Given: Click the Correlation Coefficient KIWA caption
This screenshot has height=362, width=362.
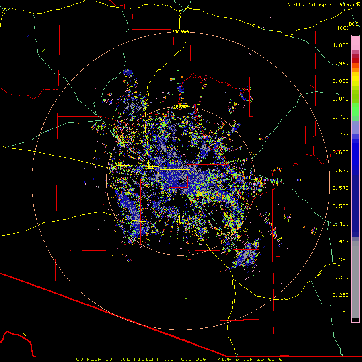Looking at the screenshot, I should [181, 359].
